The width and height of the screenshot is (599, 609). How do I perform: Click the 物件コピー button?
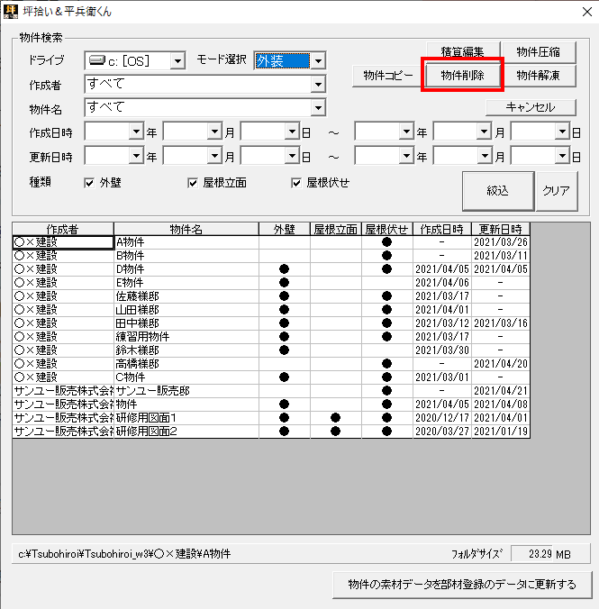pyautogui.click(x=388, y=76)
